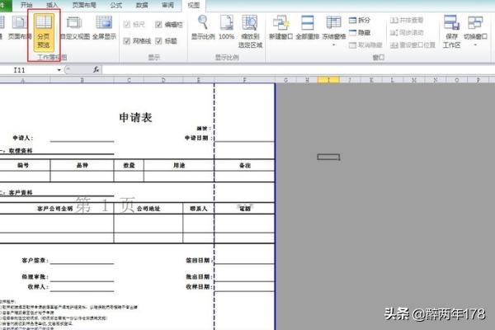495x330 pixels.
Task: Open 自定义视图 custom views
Action: point(75,28)
